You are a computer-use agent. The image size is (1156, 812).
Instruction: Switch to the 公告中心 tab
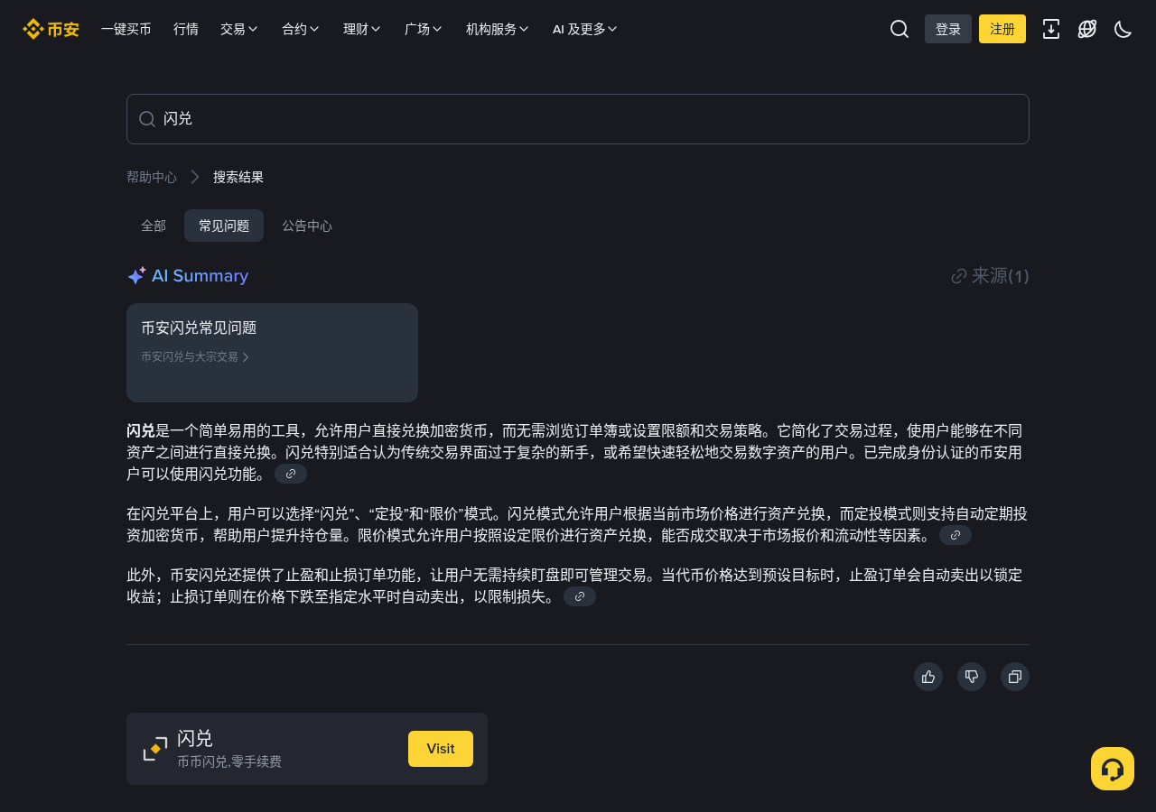coord(307,226)
